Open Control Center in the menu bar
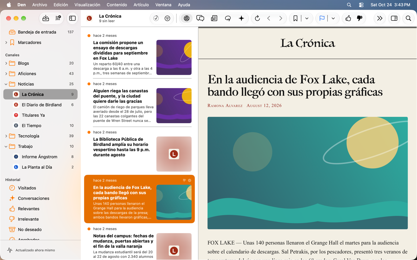Image resolution: width=417 pixels, height=260 pixels. click(x=361, y=5)
